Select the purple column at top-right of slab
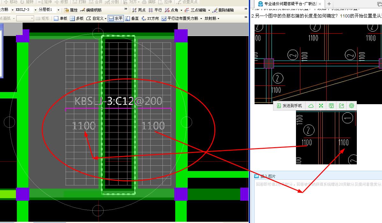Viewport: 382px width, 223px height. pyautogui.click(x=181, y=36)
